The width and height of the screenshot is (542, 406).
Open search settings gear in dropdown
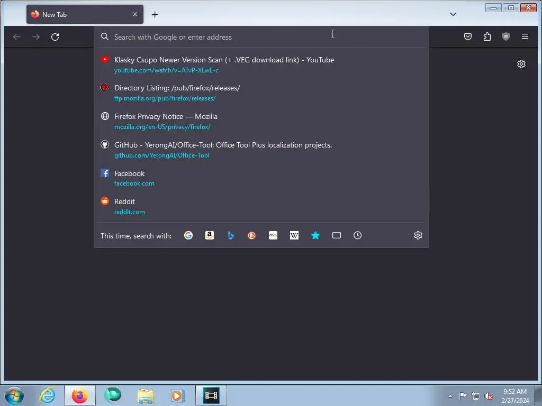pos(418,235)
